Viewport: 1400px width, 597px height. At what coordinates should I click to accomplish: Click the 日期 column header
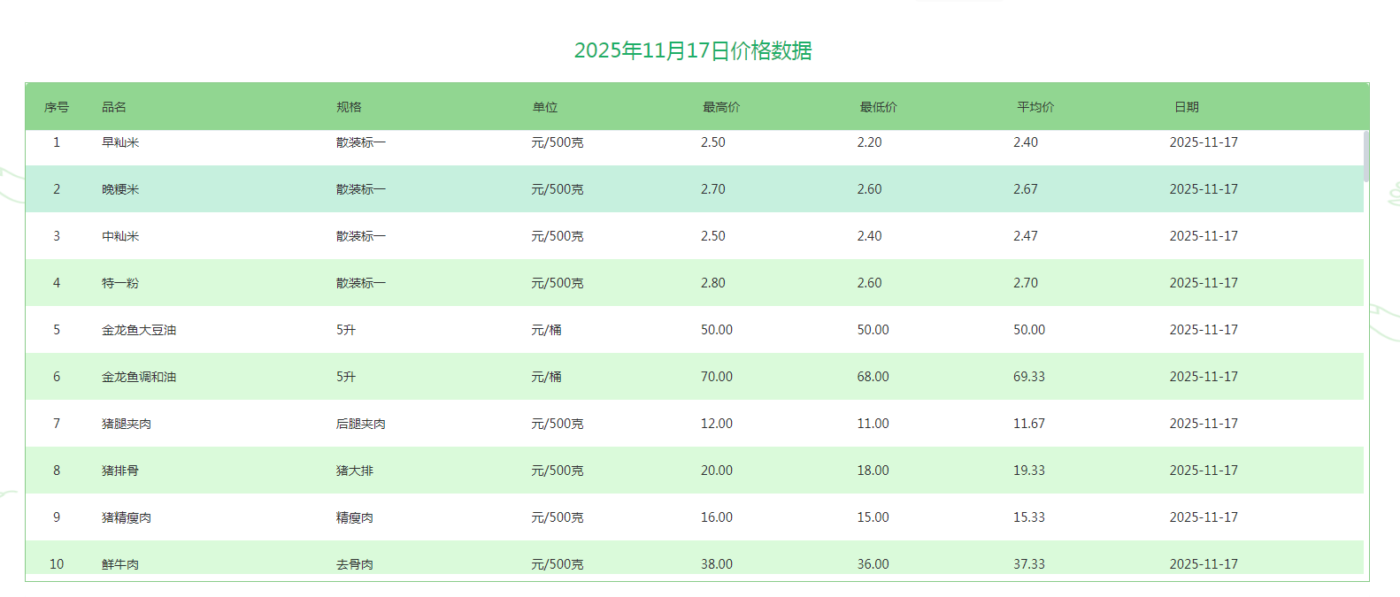(1187, 107)
